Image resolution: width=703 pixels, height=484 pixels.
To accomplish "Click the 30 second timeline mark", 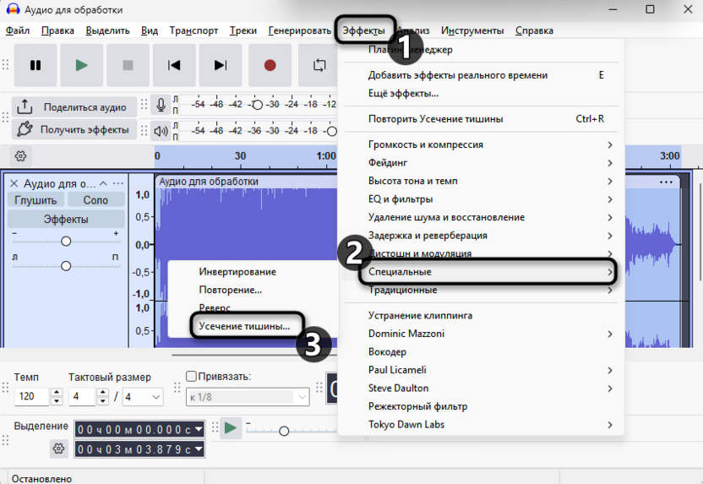I will [x=240, y=156].
